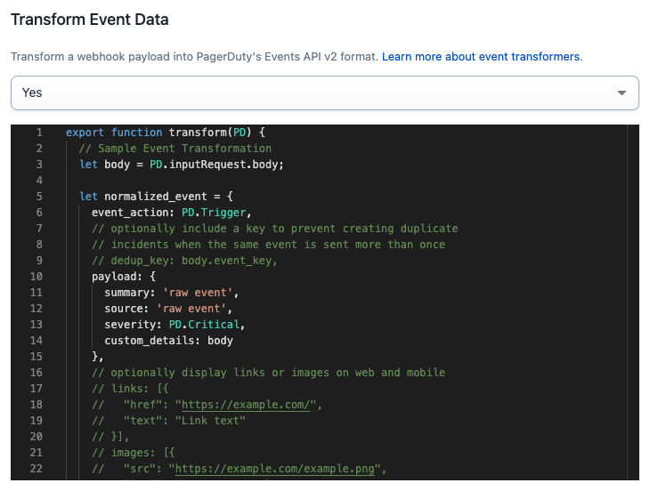This screenshot has width=650, height=491.
Task: Click 'export function transform(PD)' code line
Action: 165,133
